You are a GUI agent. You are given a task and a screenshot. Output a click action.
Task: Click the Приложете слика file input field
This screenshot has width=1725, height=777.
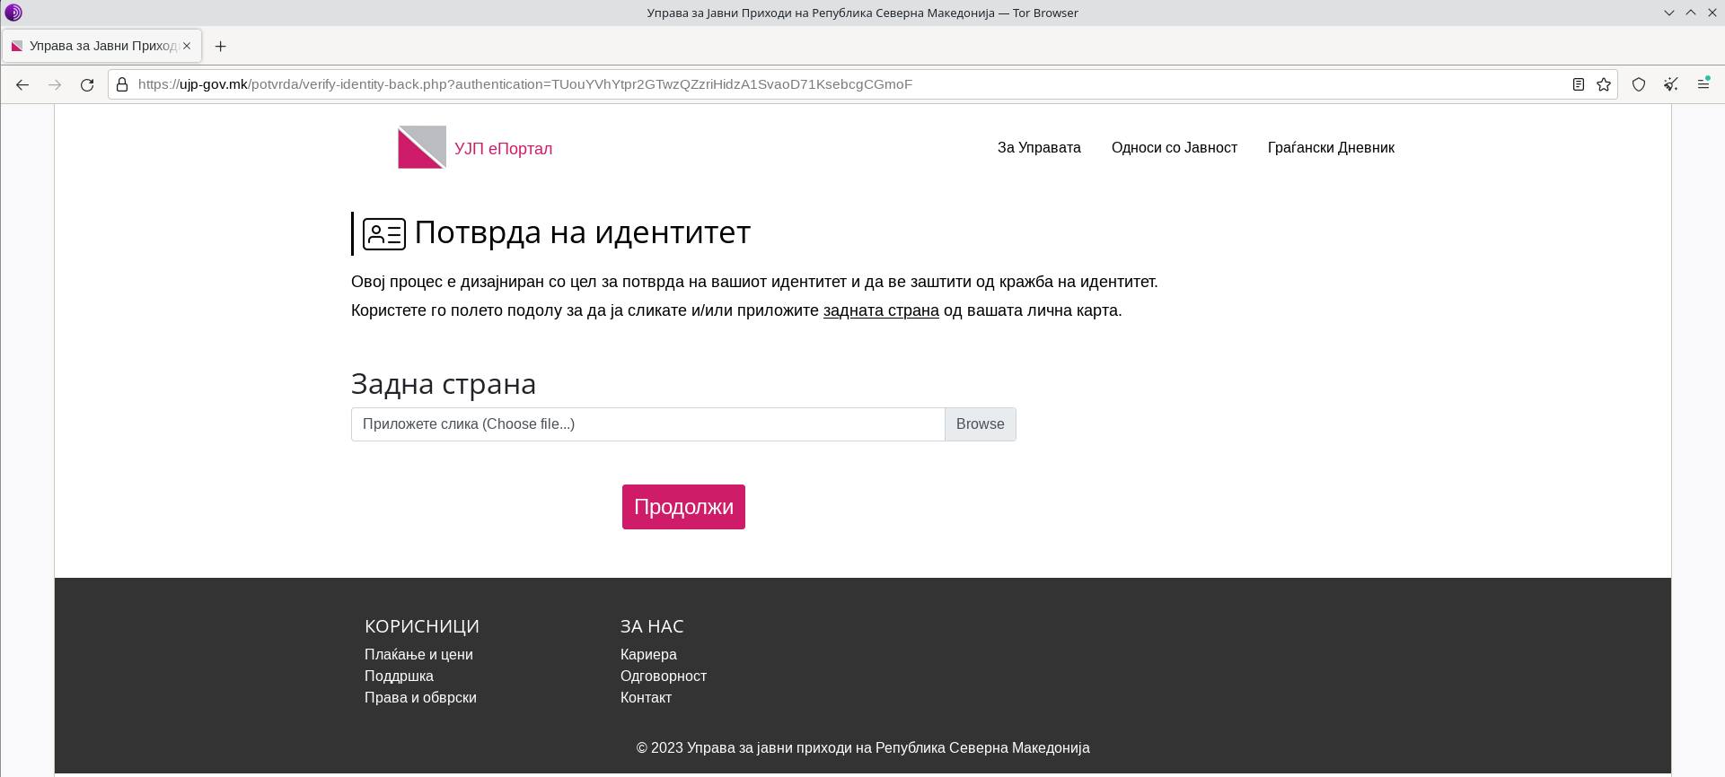647,424
